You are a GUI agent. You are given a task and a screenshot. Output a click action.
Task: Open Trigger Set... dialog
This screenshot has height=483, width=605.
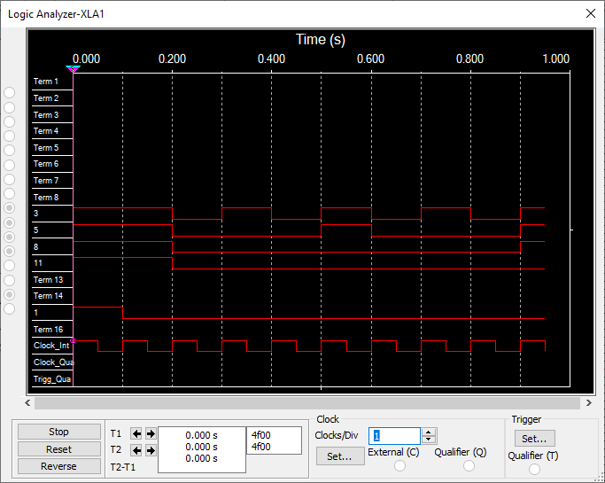click(x=534, y=438)
